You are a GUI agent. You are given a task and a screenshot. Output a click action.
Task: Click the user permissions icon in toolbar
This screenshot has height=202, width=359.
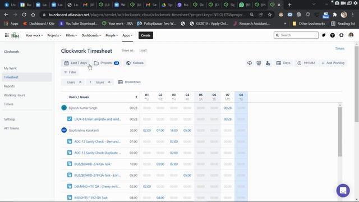click(x=268, y=63)
